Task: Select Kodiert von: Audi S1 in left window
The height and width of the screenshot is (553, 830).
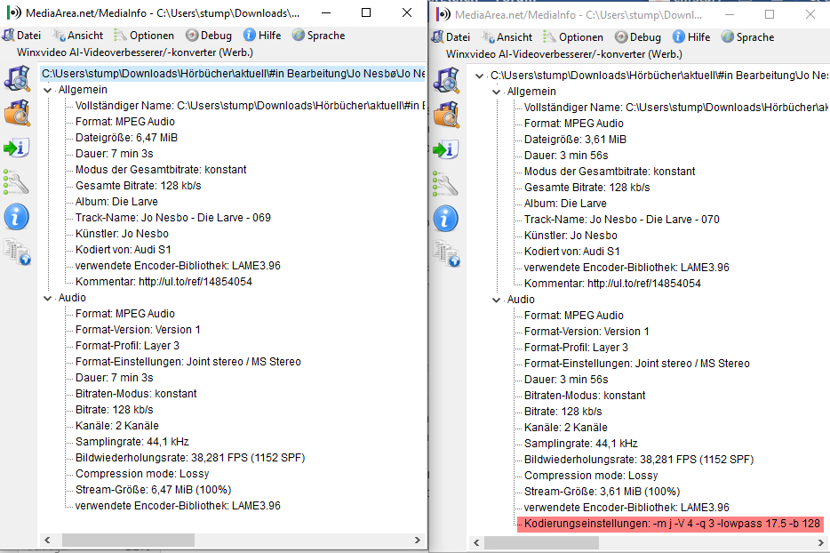Action: [x=124, y=250]
